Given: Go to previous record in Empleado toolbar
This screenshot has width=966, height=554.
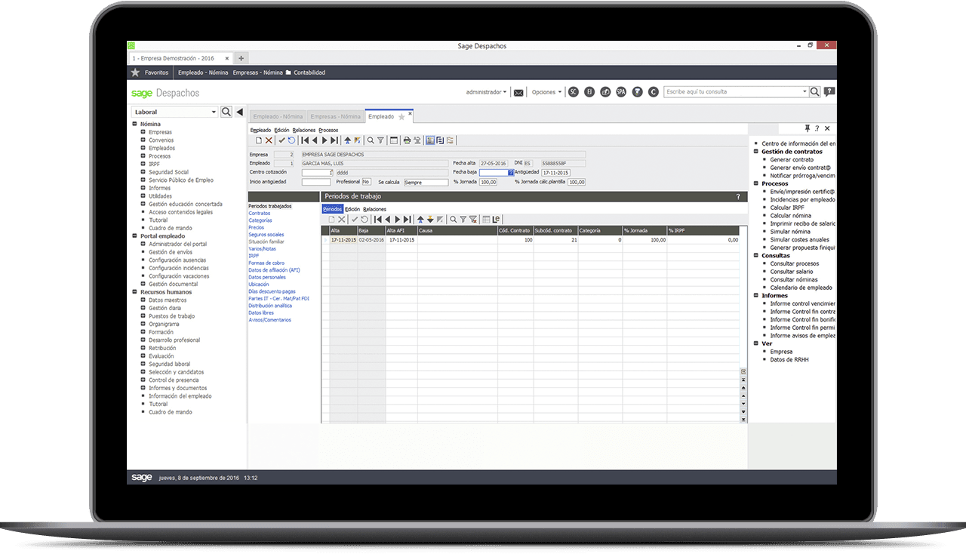Looking at the screenshot, I should pyautogui.click(x=314, y=140).
